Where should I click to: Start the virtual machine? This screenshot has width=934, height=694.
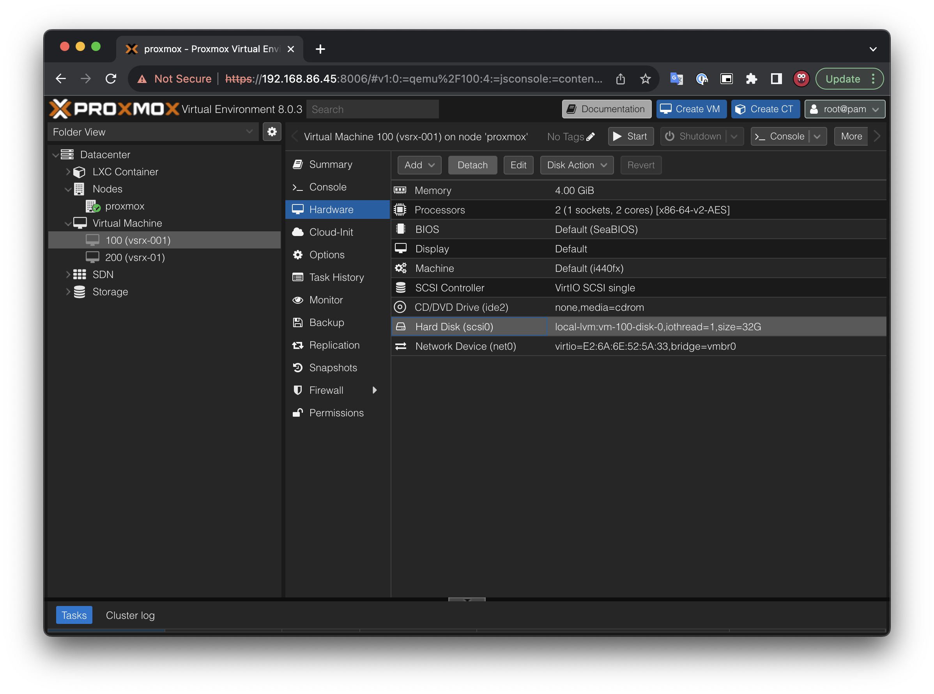coord(630,137)
